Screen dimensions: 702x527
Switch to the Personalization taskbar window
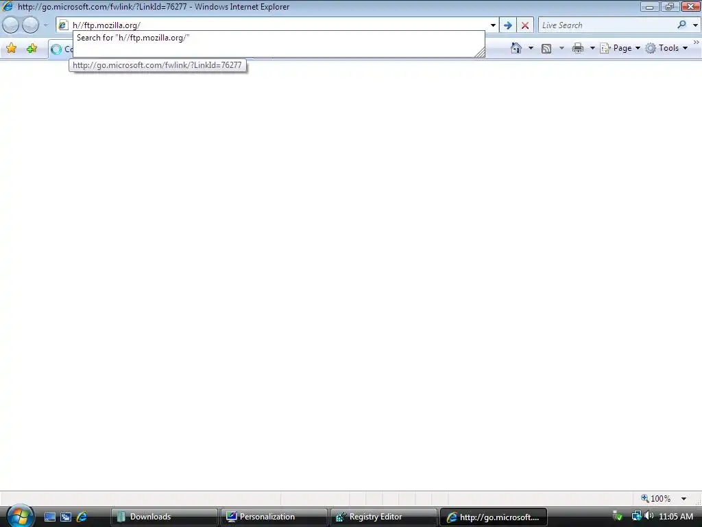pyautogui.click(x=274, y=517)
